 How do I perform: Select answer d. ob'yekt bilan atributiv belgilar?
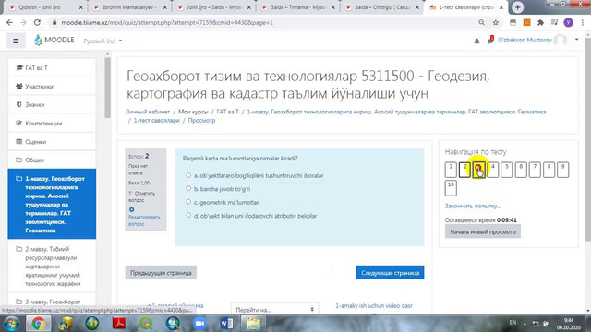(x=188, y=215)
